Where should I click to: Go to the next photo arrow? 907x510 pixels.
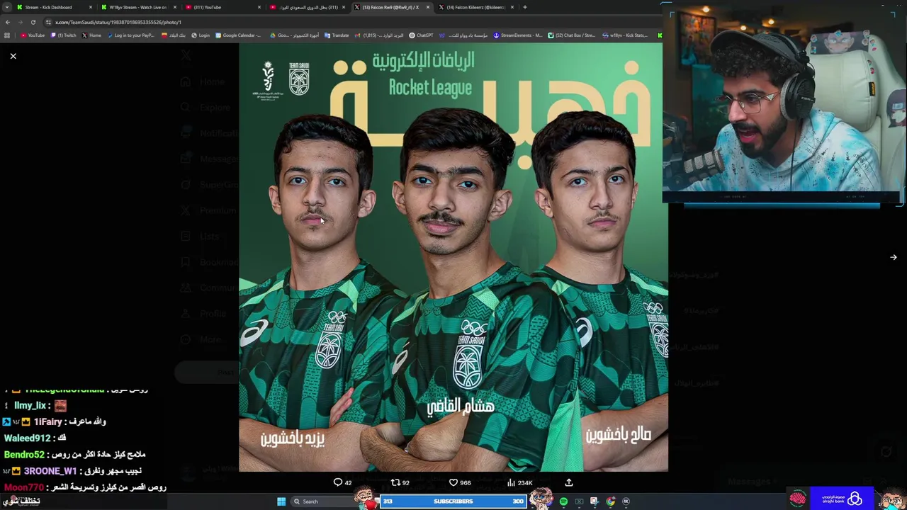click(893, 258)
